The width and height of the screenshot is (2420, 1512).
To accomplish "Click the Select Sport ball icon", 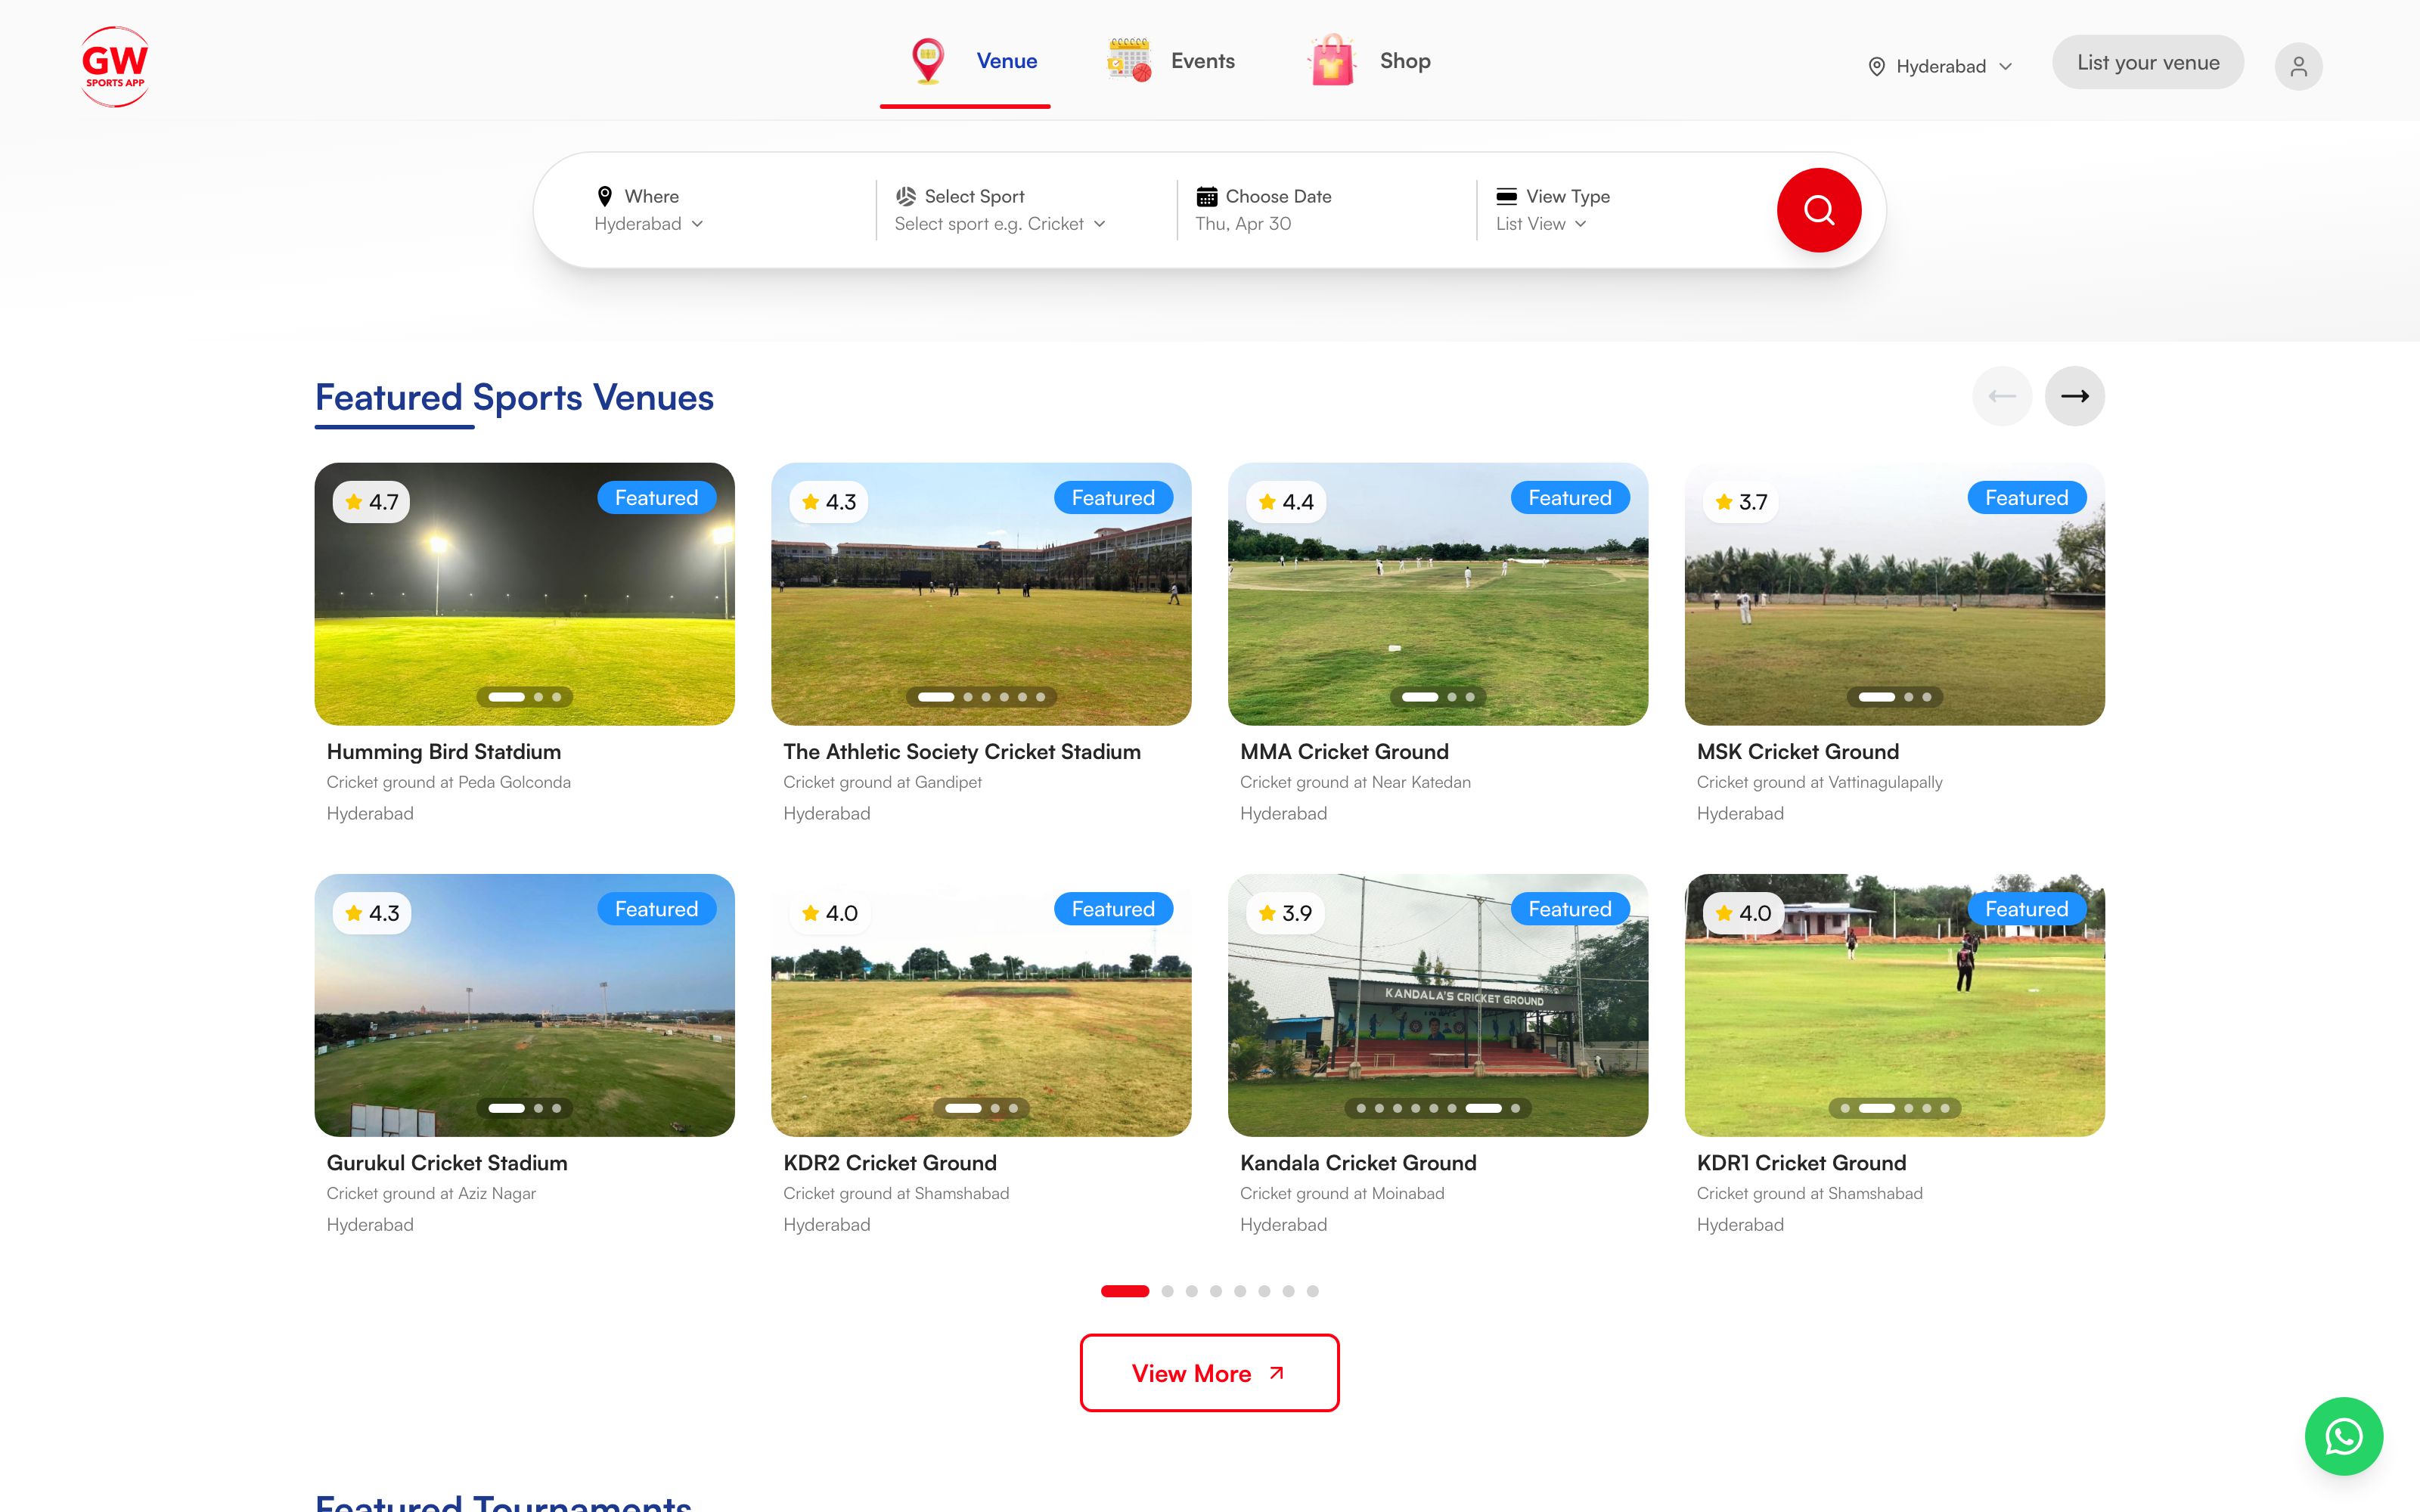I will pos(905,196).
